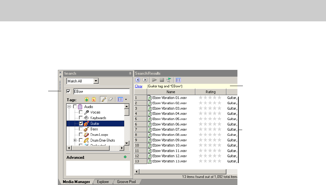Sort results by Rating column header
This screenshot has height=185, width=326.
coord(211,92)
